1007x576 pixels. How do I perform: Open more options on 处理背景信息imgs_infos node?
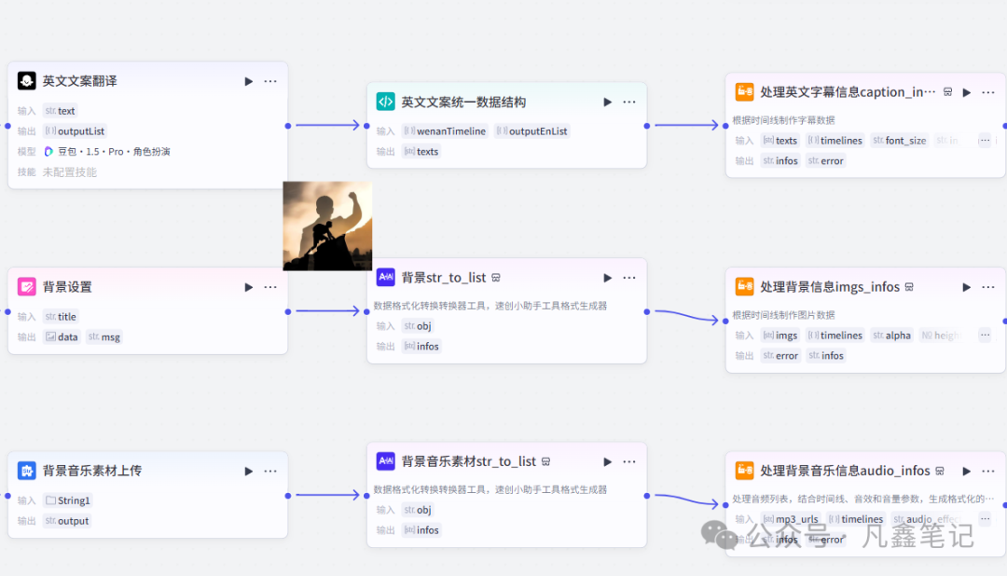click(x=989, y=286)
